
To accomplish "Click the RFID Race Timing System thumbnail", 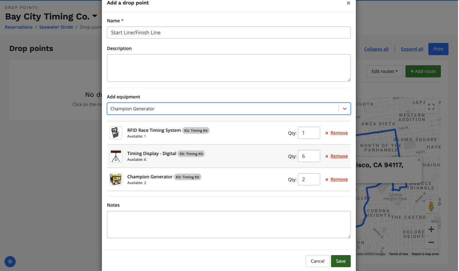I will [116, 133].
